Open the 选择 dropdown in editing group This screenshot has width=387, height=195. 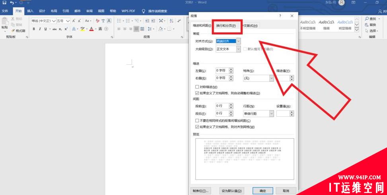click(372, 31)
